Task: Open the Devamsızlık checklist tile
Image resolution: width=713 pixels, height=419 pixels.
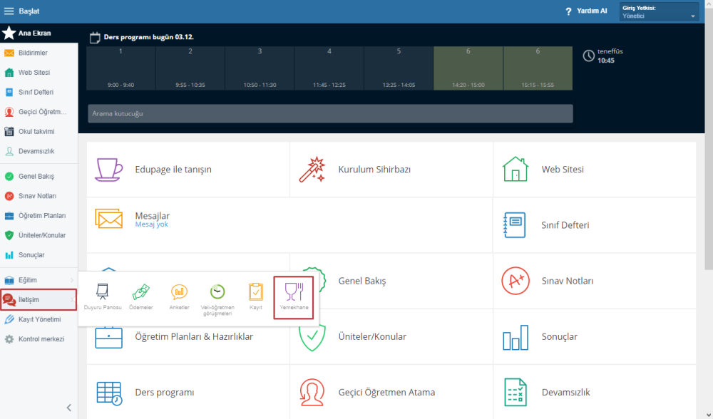Action: (x=595, y=392)
